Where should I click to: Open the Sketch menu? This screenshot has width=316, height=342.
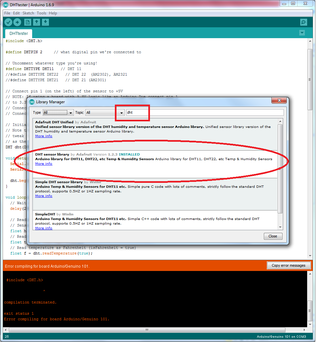coord(28,13)
